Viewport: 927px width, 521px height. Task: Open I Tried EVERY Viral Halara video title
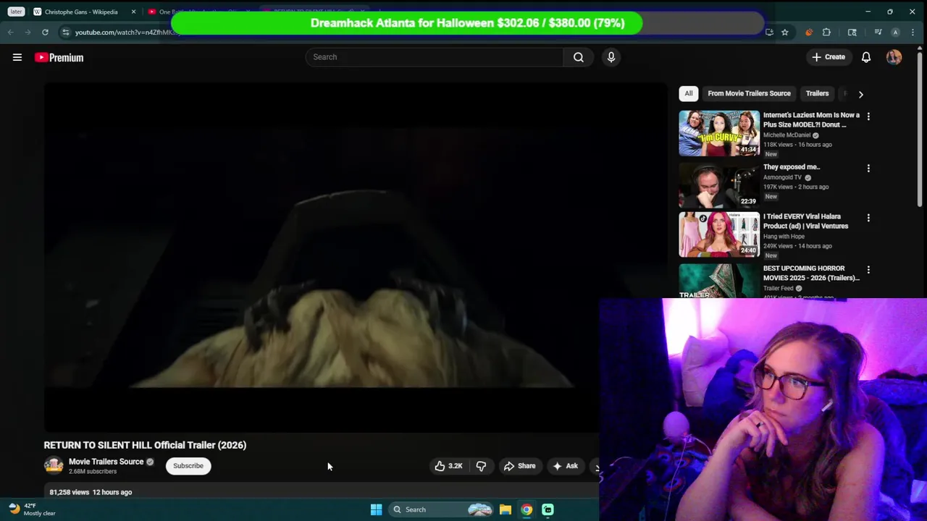(805, 221)
